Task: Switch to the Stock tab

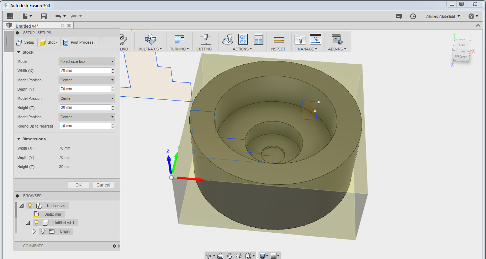Action: [49, 42]
